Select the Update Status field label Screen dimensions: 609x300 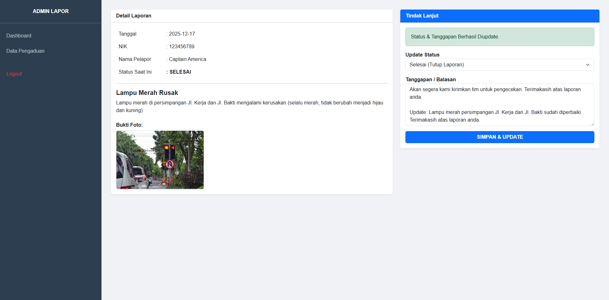click(422, 55)
